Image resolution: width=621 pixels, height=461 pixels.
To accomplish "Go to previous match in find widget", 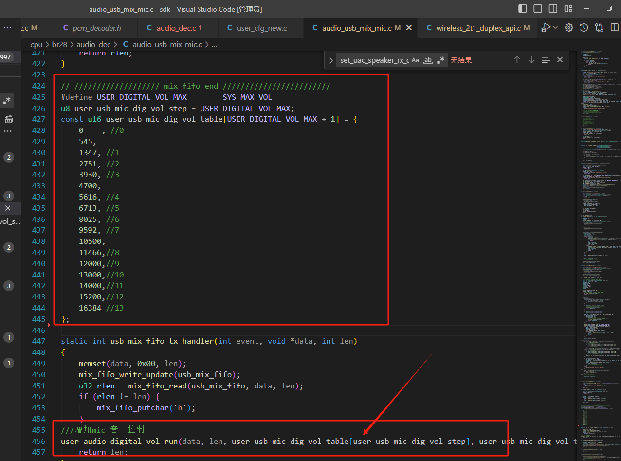I will 517,60.
